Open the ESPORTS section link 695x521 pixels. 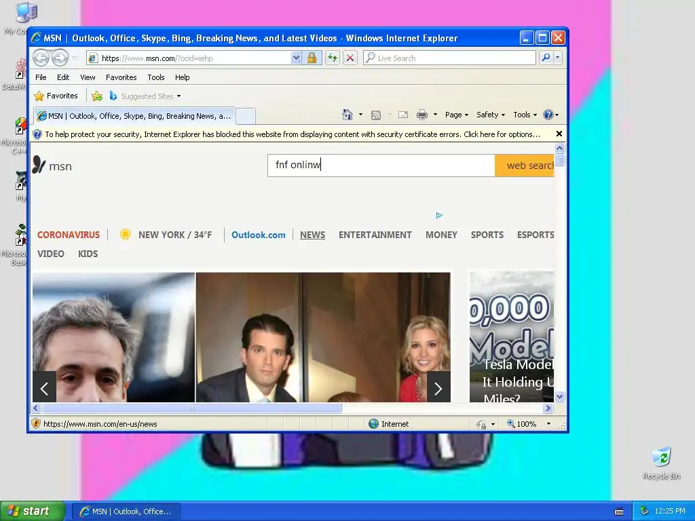click(x=536, y=235)
